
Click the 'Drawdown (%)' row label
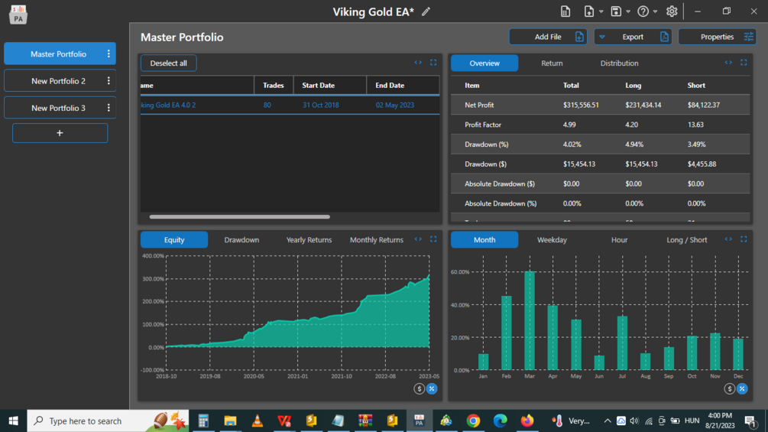[x=486, y=145]
